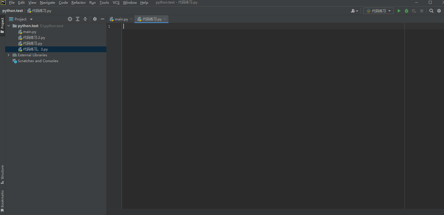
Task: Switch to the main.py editor tab
Action: click(119, 19)
